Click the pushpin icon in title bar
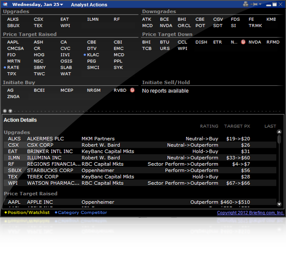Image resolution: width=286 pixels, height=257 pixels. pyautogui.click(x=254, y=4)
